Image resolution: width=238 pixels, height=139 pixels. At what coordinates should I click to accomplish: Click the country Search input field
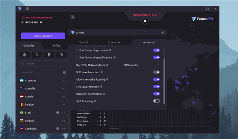(43, 63)
